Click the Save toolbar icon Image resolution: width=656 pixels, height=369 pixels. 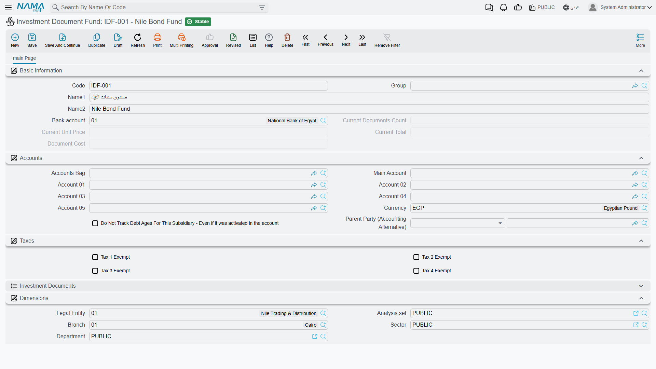coord(32,37)
